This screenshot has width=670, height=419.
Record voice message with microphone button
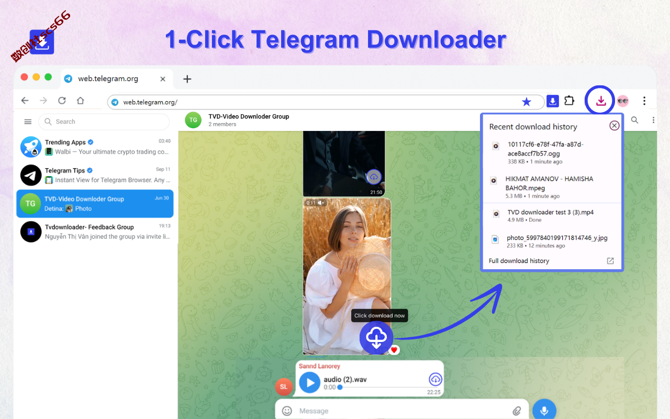(x=544, y=411)
